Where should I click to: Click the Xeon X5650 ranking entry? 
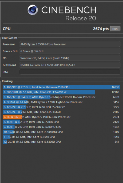62,112
